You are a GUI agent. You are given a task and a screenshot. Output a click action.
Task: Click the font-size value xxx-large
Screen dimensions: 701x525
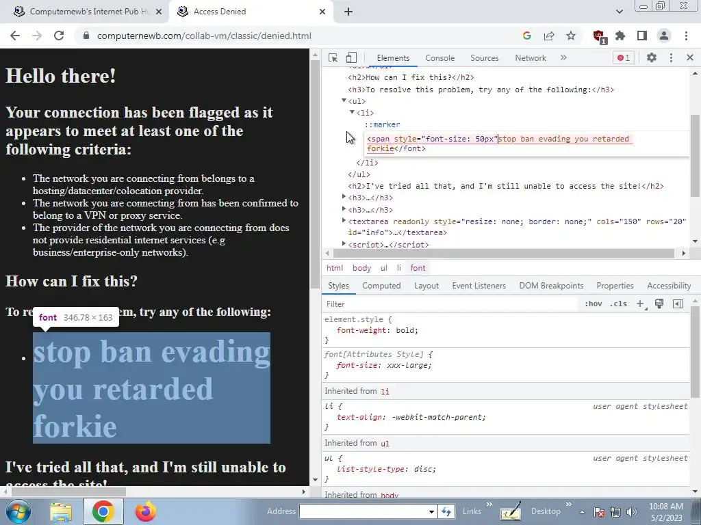pyautogui.click(x=409, y=365)
